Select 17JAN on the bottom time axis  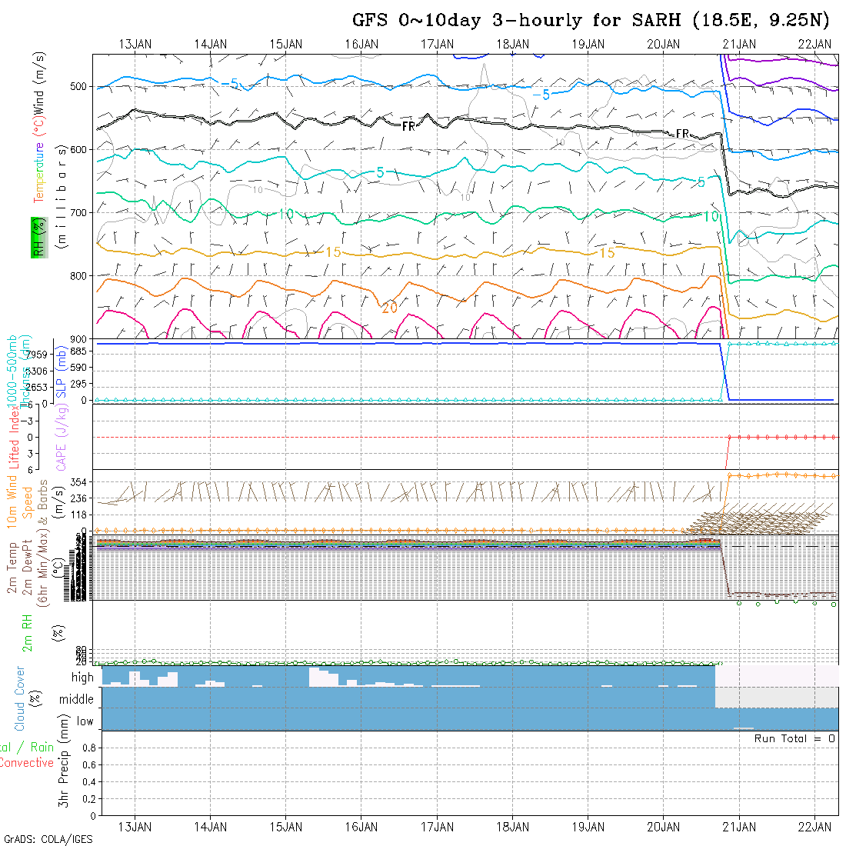(x=437, y=827)
